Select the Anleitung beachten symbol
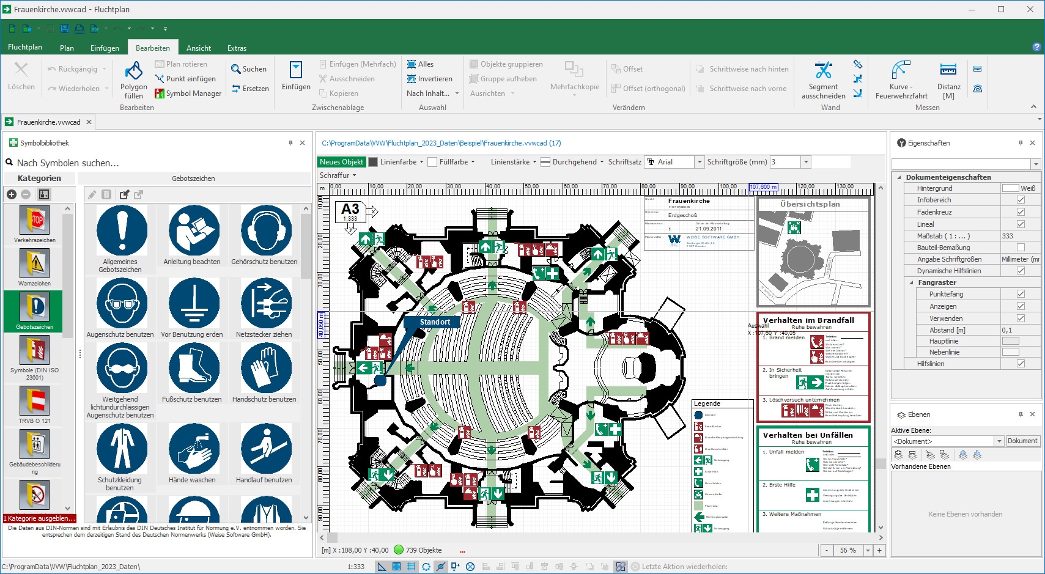This screenshot has height=574, width=1045. [192, 236]
